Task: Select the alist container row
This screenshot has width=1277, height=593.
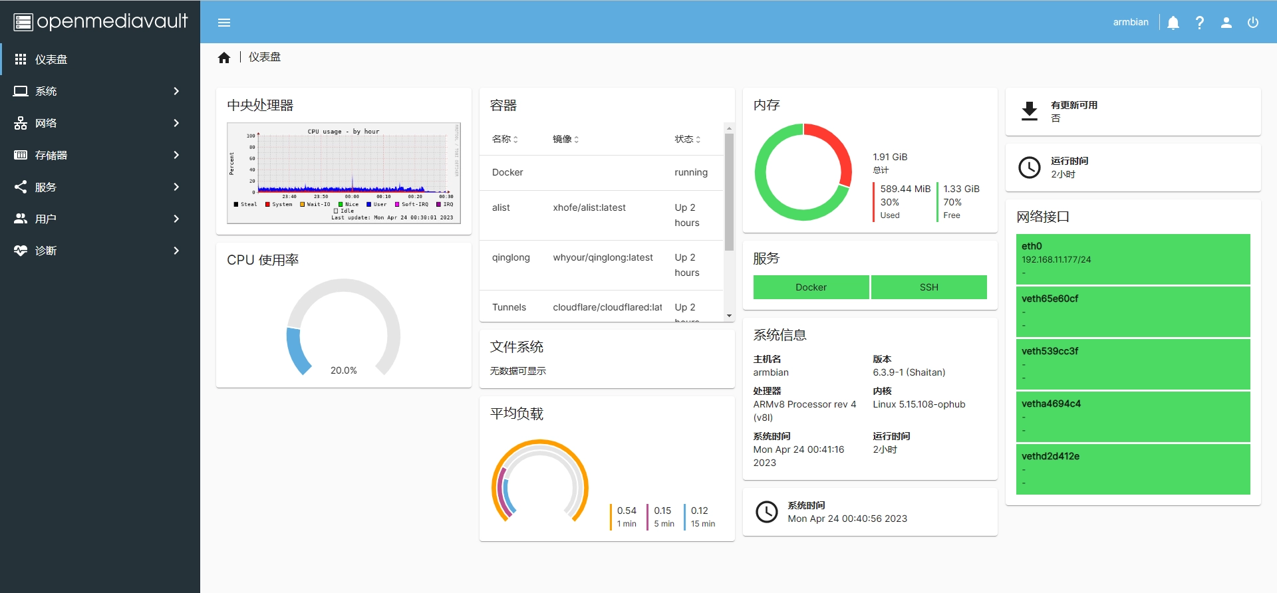Action: tap(601, 215)
